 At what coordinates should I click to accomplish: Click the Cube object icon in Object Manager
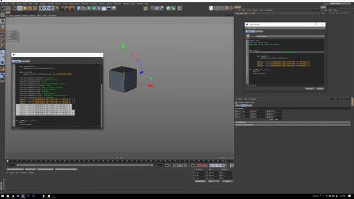(238, 13)
